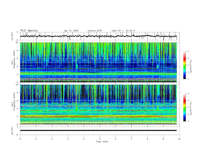The height and width of the screenshot is (156, 202).
Task: Click the time axis tick label "5"
Action: point(100,139)
